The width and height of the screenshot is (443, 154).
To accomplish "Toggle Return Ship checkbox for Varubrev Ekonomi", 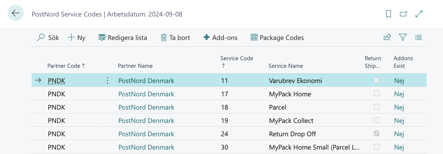I will (x=377, y=80).
